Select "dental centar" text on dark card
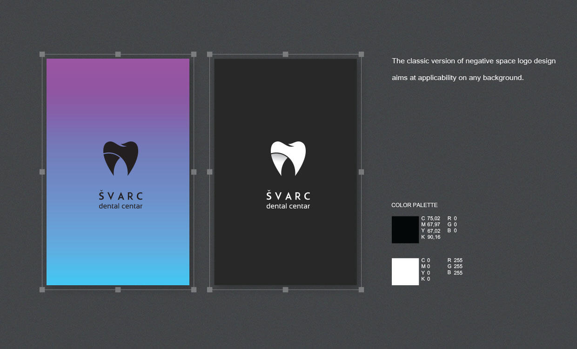The width and height of the screenshot is (577, 349). (x=288, y=206)
